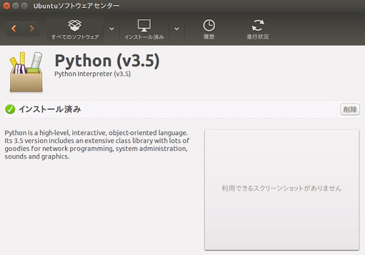Close the Ubuntu Software Center window
The width and height of the screenshot is (365, 255).
7,6
